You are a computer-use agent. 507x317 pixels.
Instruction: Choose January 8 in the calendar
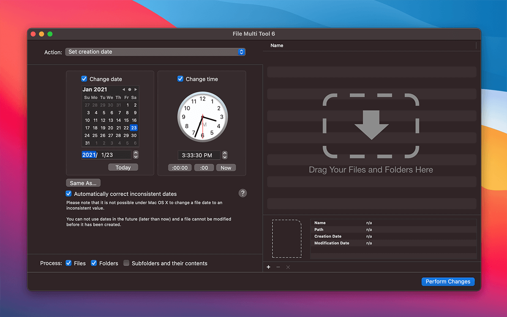click(x=126, y=112)
